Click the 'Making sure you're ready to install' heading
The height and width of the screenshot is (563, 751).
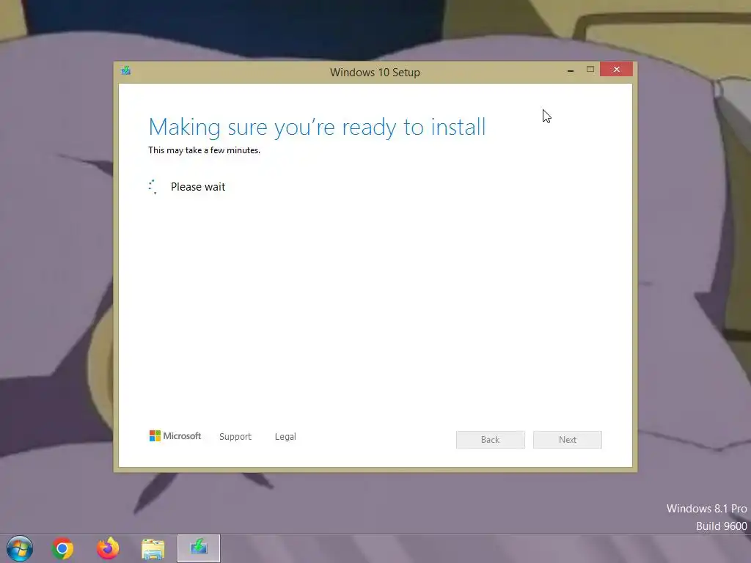[x=317, y=128]
